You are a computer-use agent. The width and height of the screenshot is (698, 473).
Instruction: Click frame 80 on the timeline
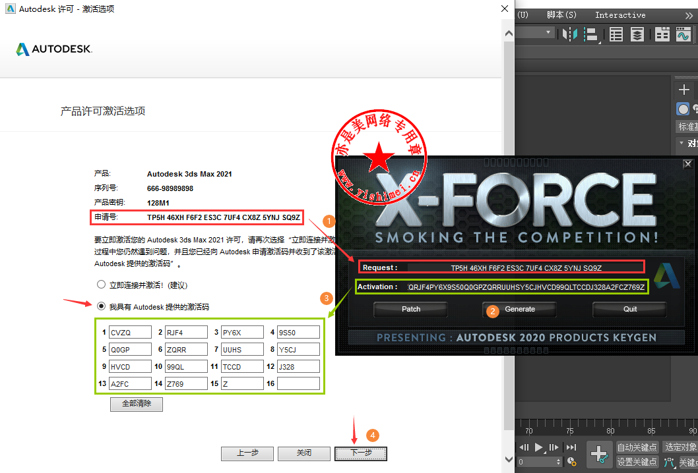[611, 431]
